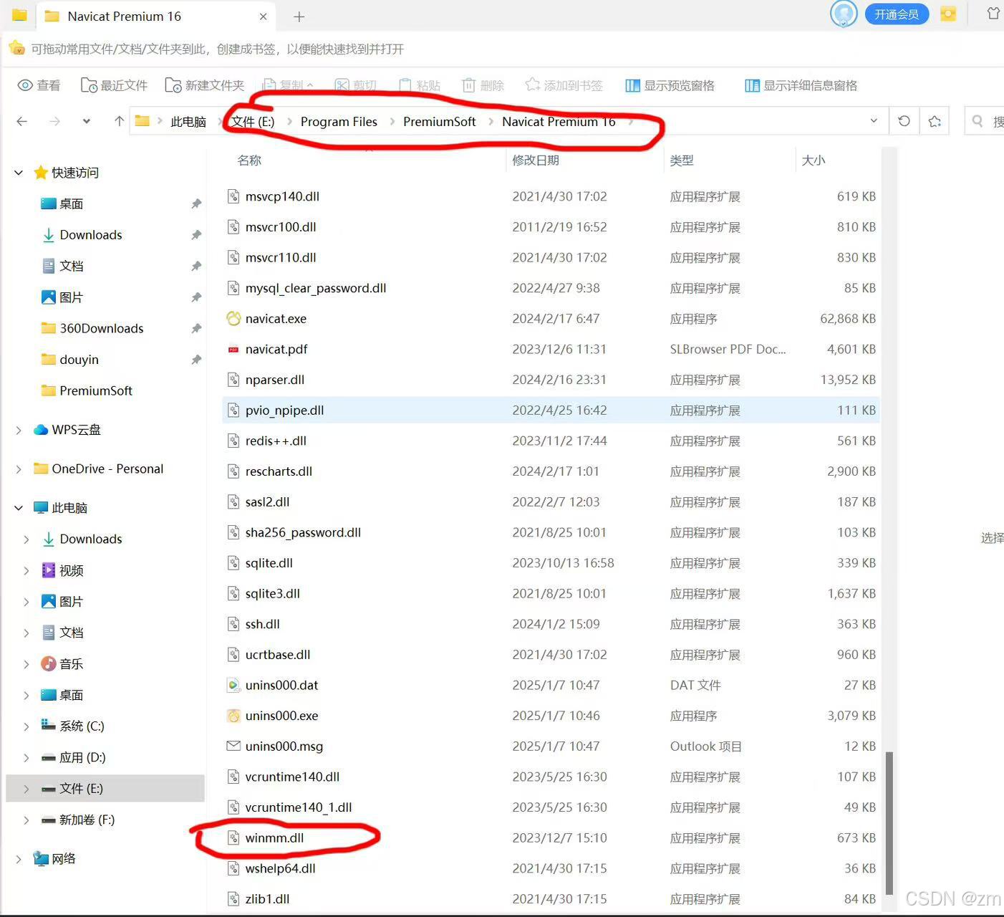Click the bookmark star icon in the address bar
1004x917 pixels.
[935, 120]
